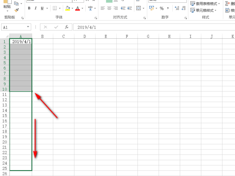Open fill color dropdown arrow
235x176 pixels.
pyautogui.click(x=72, y=8)
